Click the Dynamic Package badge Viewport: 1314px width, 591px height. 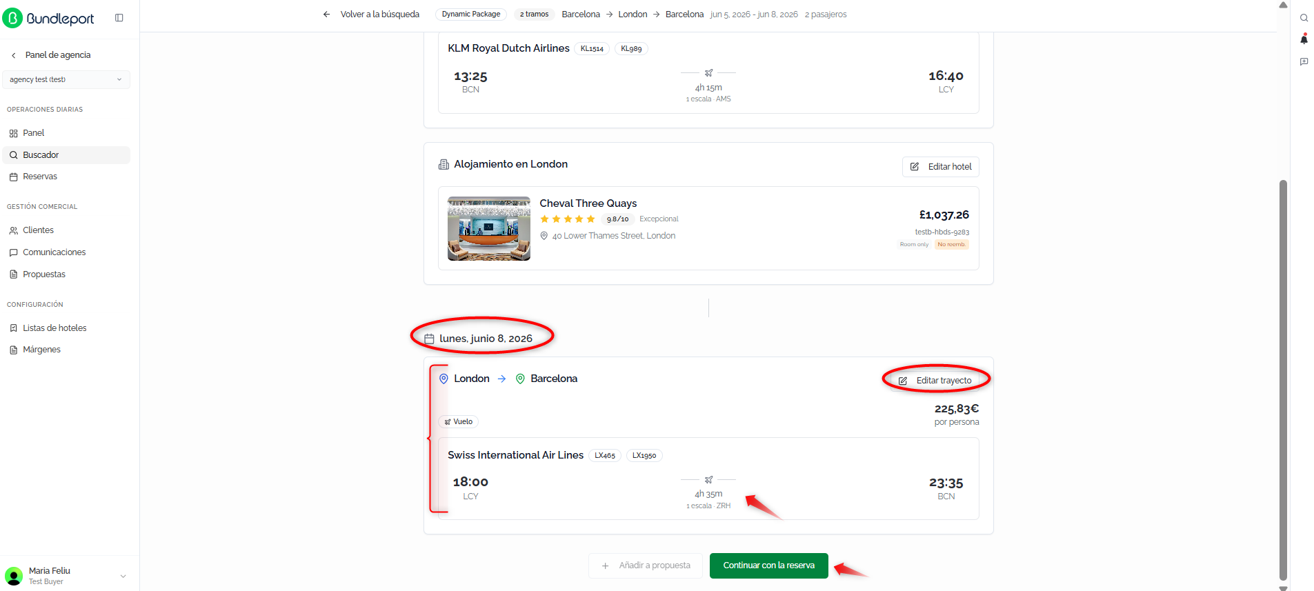pyautogui.click(x=471, y=14)
